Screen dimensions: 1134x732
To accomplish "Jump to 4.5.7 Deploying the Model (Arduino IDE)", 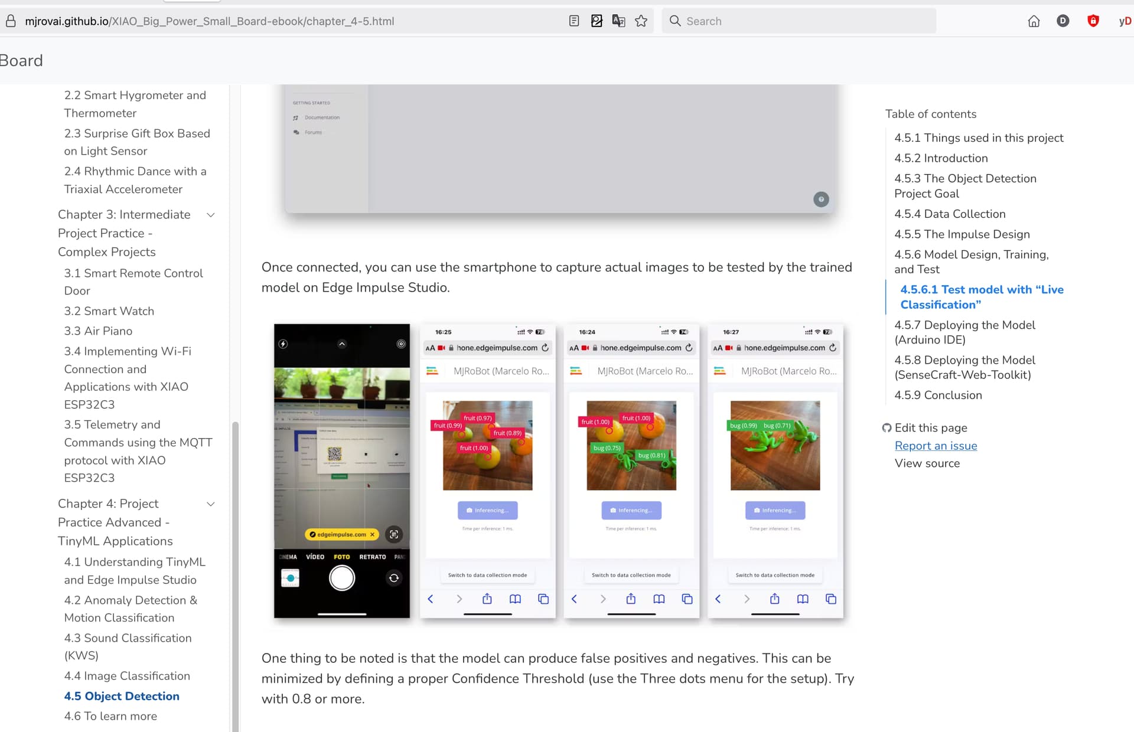I will click(964, 332).
